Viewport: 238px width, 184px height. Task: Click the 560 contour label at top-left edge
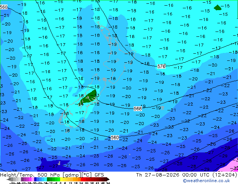4,7
